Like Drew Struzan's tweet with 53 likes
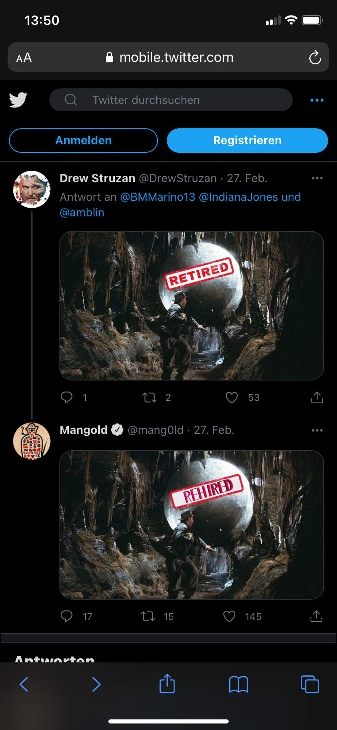Image resolution: width=337 pixels, height=730 pixels. [x=232, y=397]
